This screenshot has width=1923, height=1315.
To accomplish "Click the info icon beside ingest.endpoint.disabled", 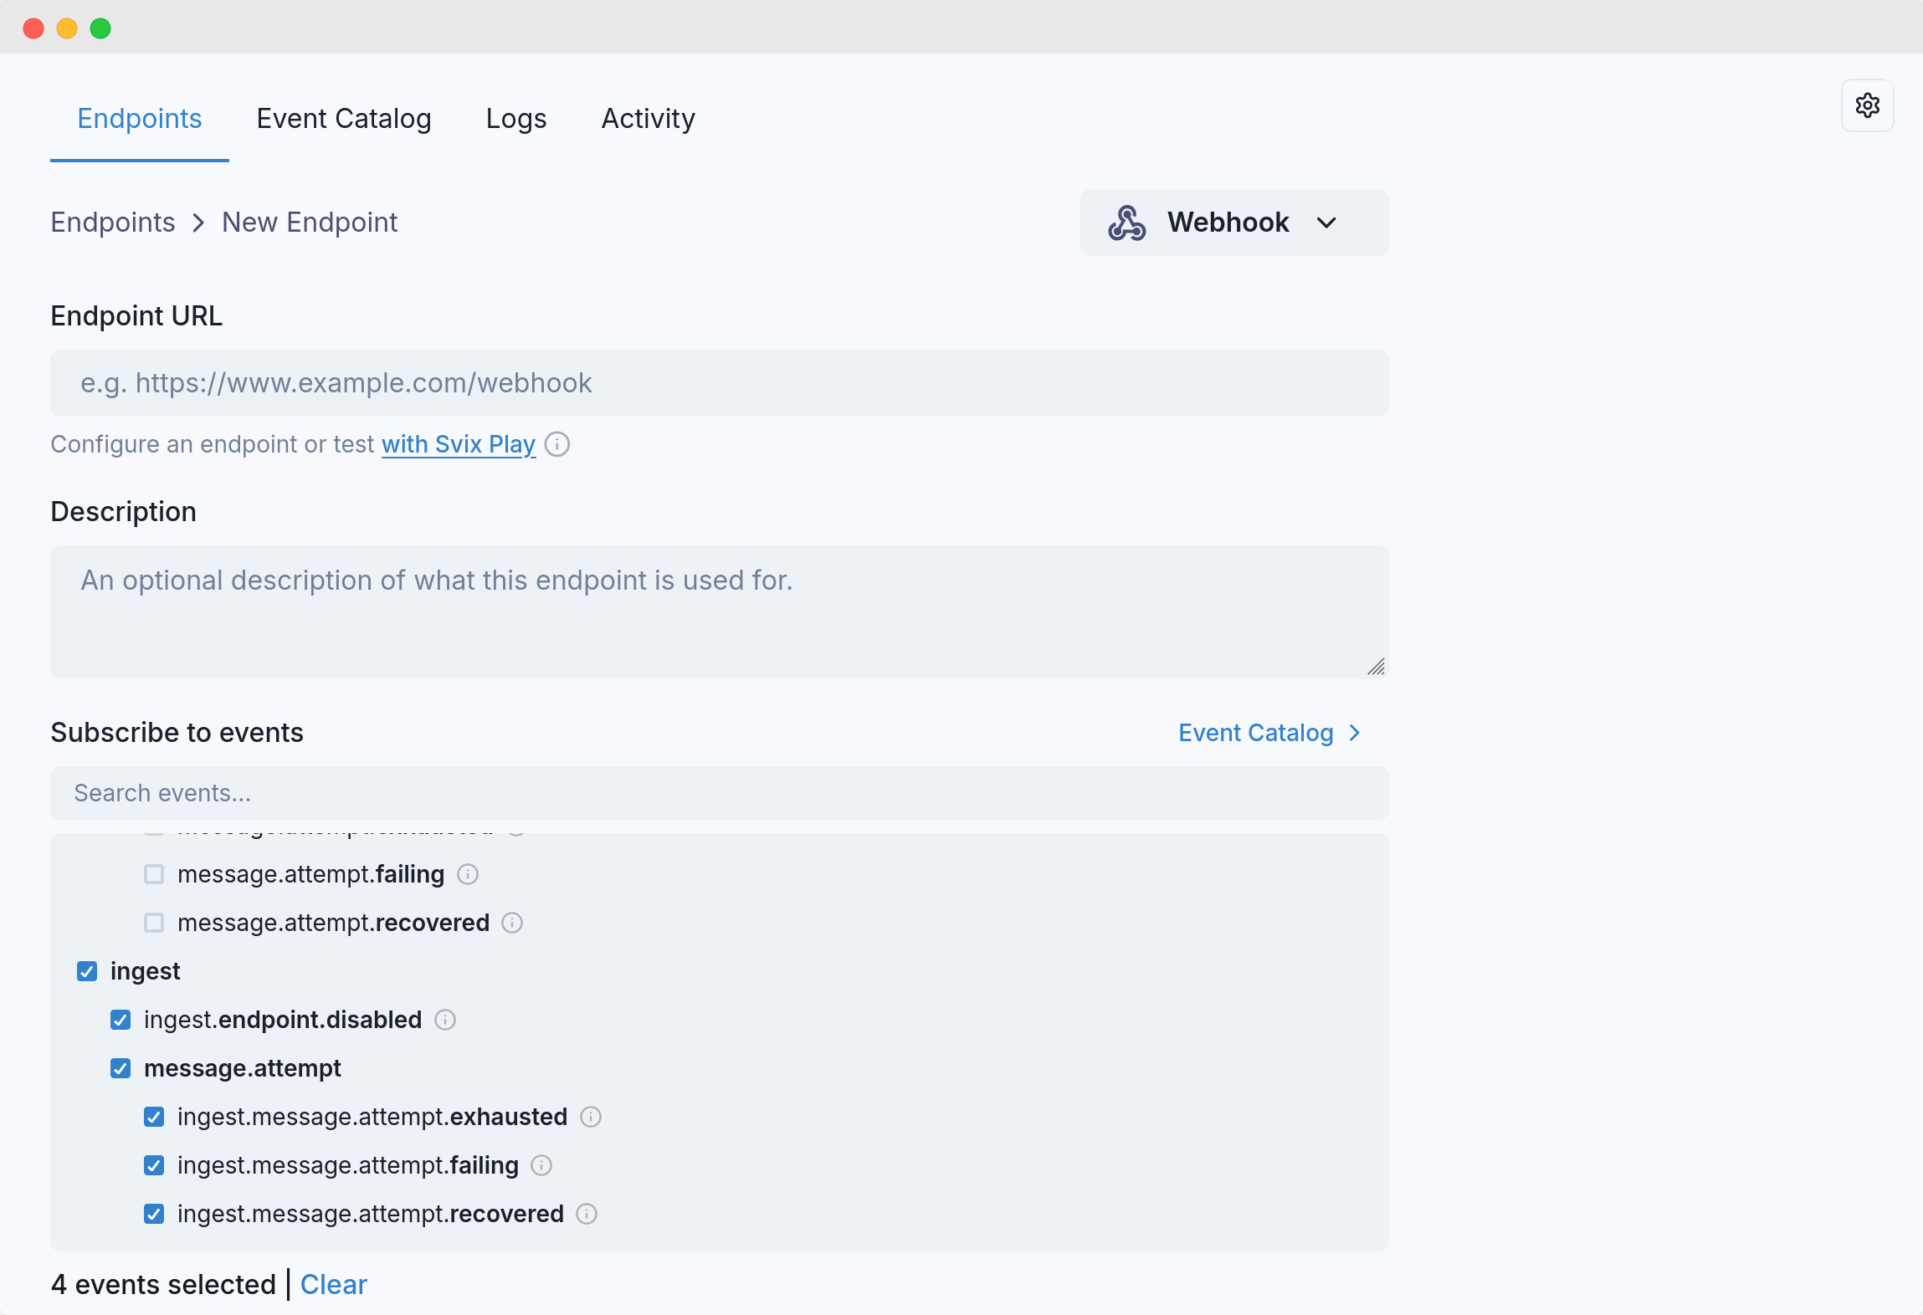I will pyautogui.click(x=444, y=1021).
